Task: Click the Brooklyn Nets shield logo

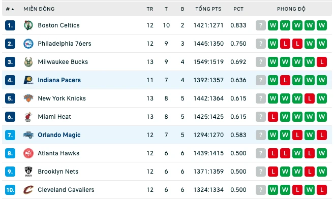Action: pos(28,172)
